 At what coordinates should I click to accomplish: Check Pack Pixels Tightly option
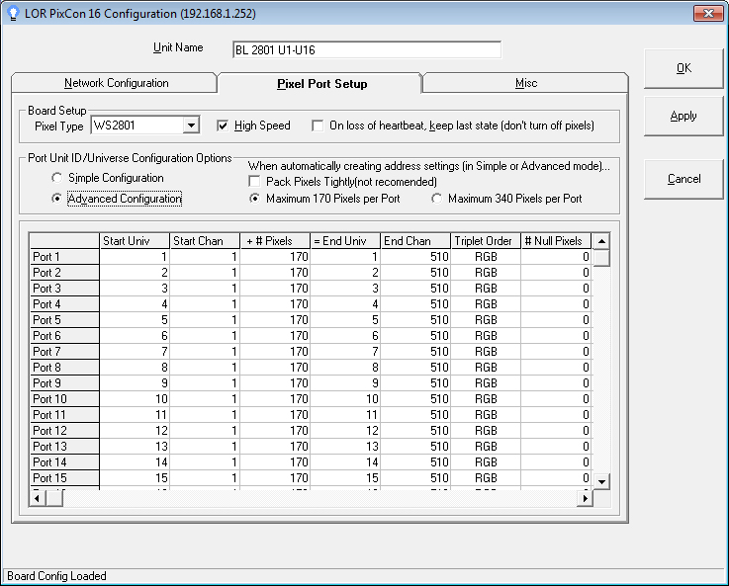pyautogui.click(x=255, y=182)
